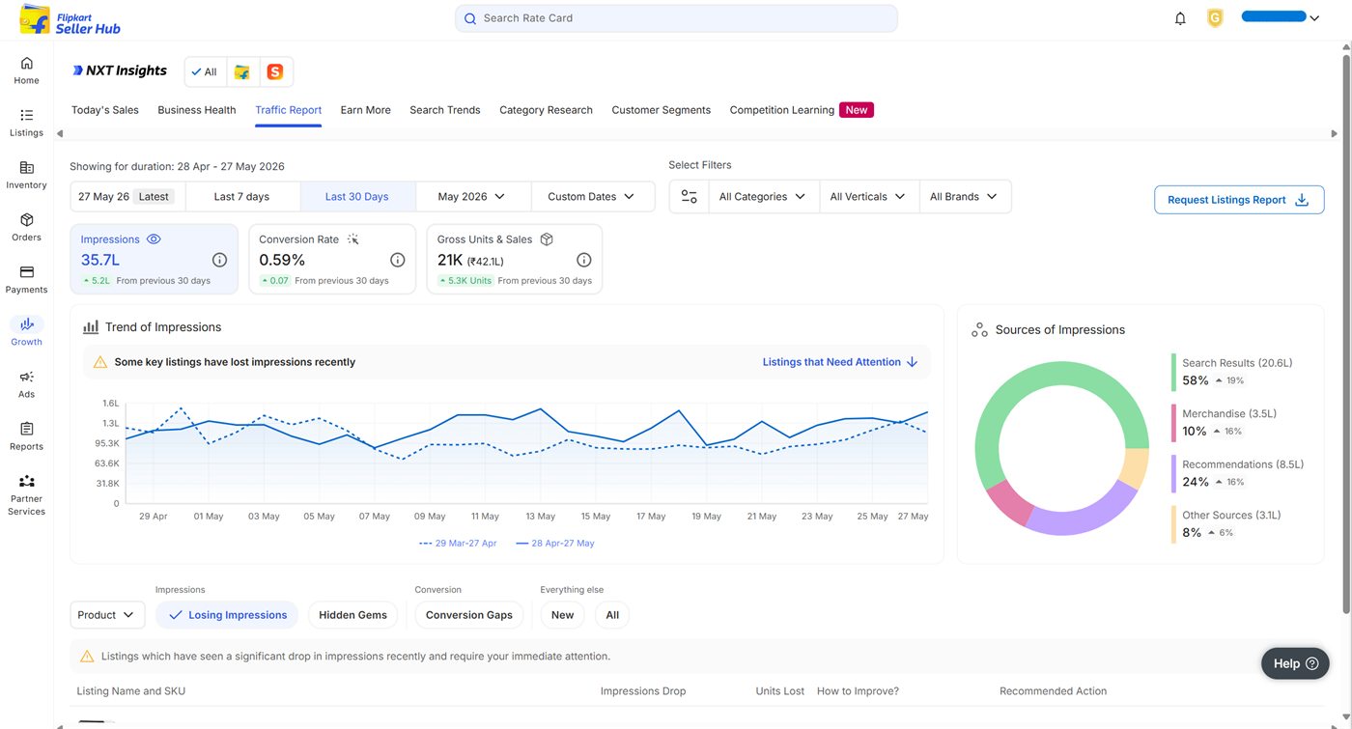This screenshot has width=1352, height=729.
Task: Click the filter sliders icon
Action: click(x=689, y=196)
